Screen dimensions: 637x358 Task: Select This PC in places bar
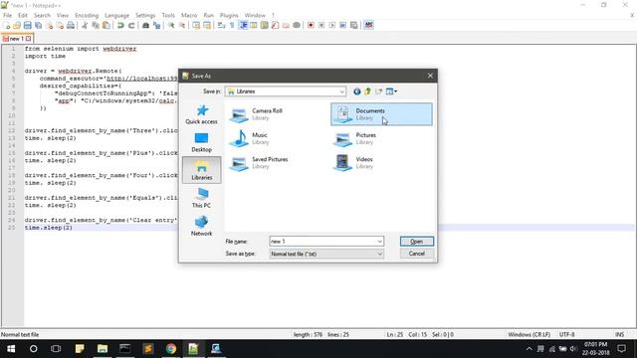click(x=201, y=198)
